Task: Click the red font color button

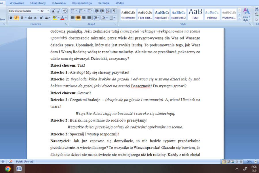Action: pyautogui.click(x=62, y=18)
